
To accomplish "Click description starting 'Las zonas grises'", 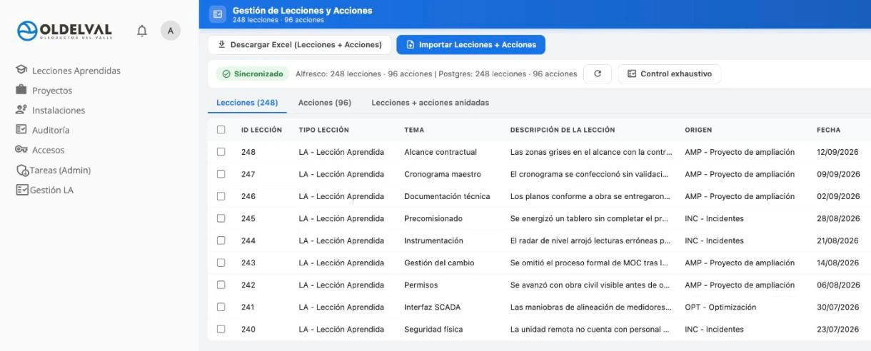I will click(591, 152).
